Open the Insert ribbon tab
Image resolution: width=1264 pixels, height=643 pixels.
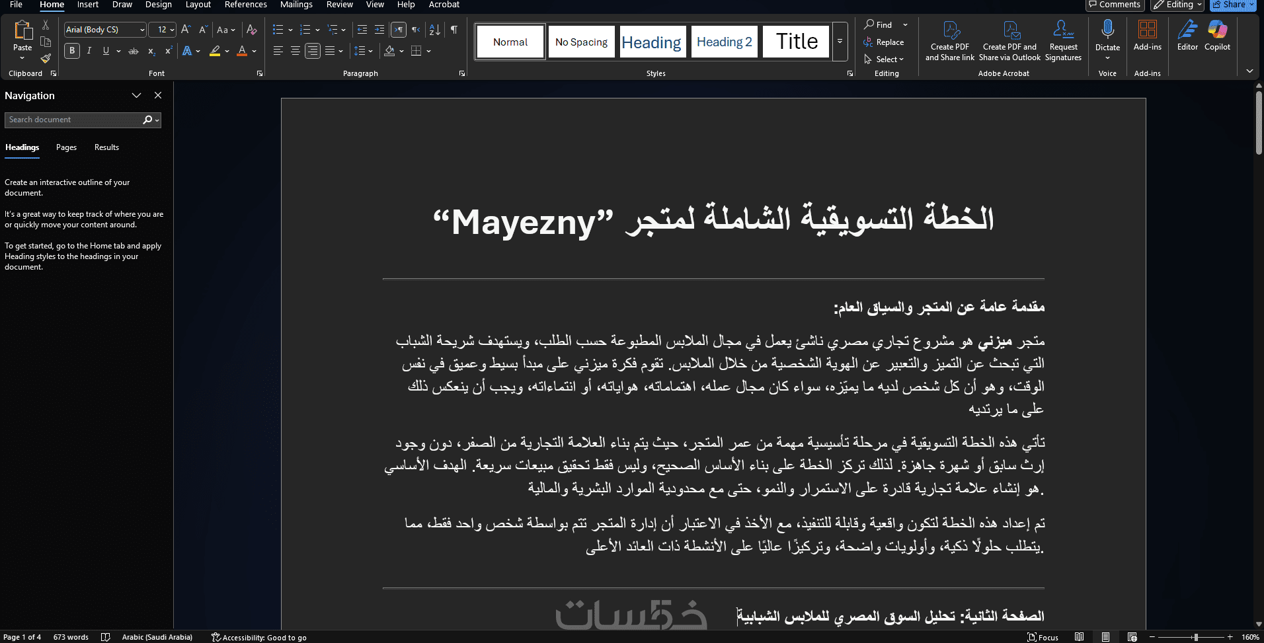(x=87, y=5)
